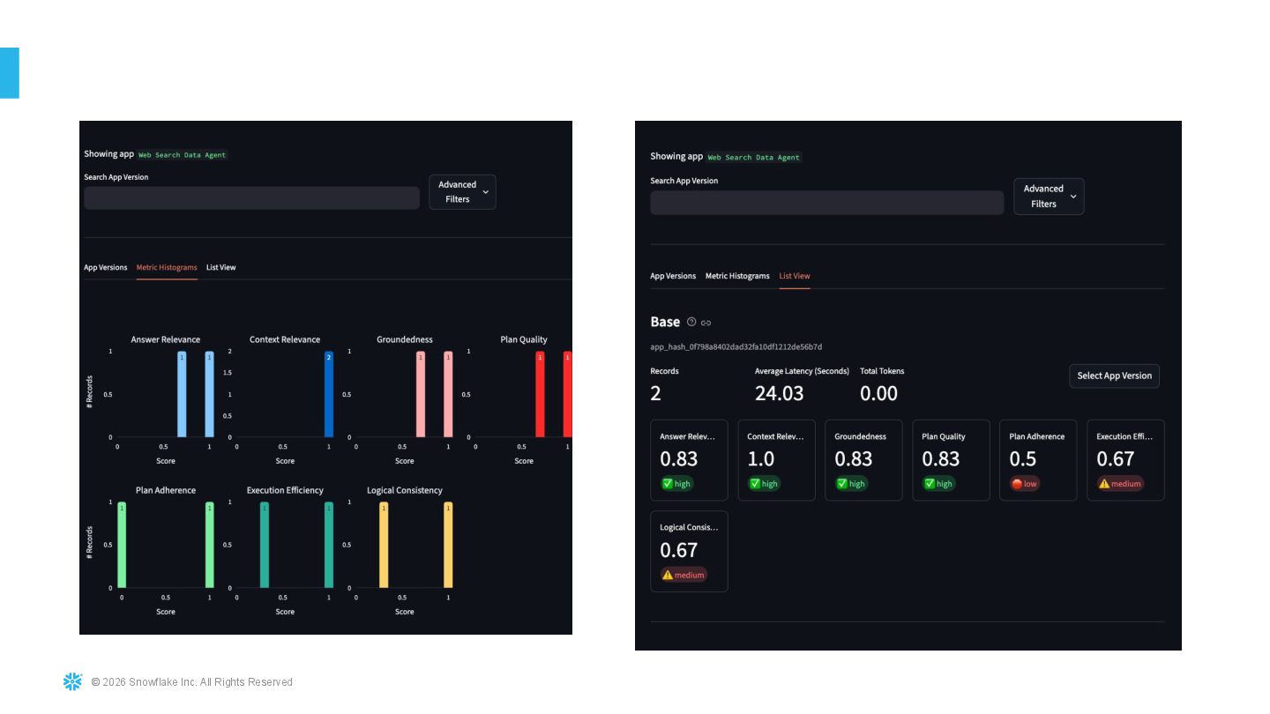Click the help icon next to Base

tap(691, 323)
